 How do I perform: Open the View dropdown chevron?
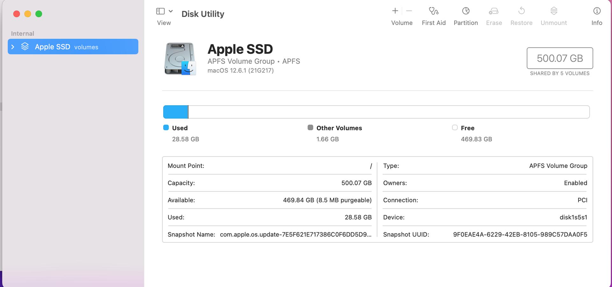pyautogui.click(x=171, y=11)
